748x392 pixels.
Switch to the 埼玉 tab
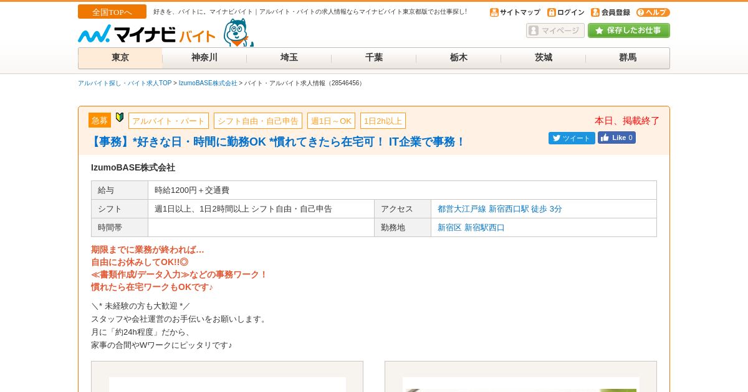[289, 58]
